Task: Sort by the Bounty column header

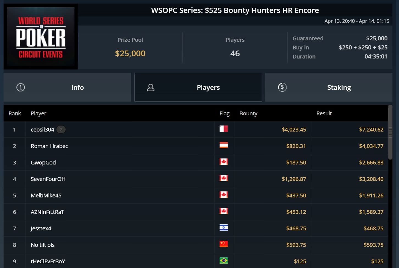Action: [x=248, y=113]
